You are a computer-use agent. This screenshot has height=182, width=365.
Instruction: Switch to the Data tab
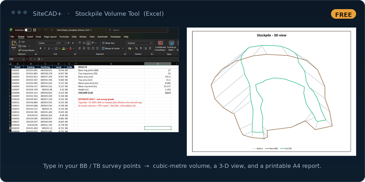click(x=74, y=37)
